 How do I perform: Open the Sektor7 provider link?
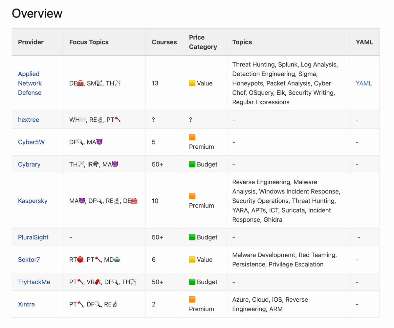pyautogui.click(x=29, y=260)
